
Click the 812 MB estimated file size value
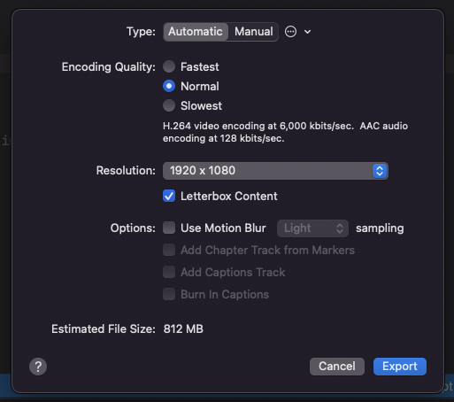[x=183, y=329]
